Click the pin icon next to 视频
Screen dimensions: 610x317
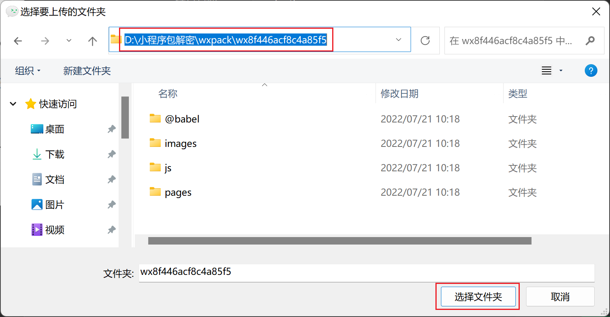pyautogui.click(x=112, y=230)
